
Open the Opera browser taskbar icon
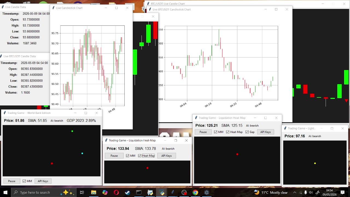[x=116, y=192]
